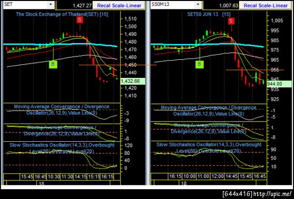The width and height of the screenshot is (294, 199).
Task: Click Recal Scale-Linear button in S50M13 panel
Action: (x=266, y=5)
